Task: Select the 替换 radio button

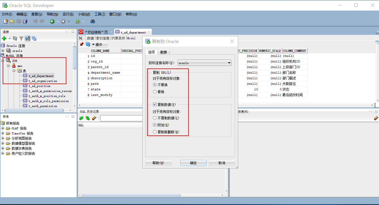Action: click(x=155, y=91)
